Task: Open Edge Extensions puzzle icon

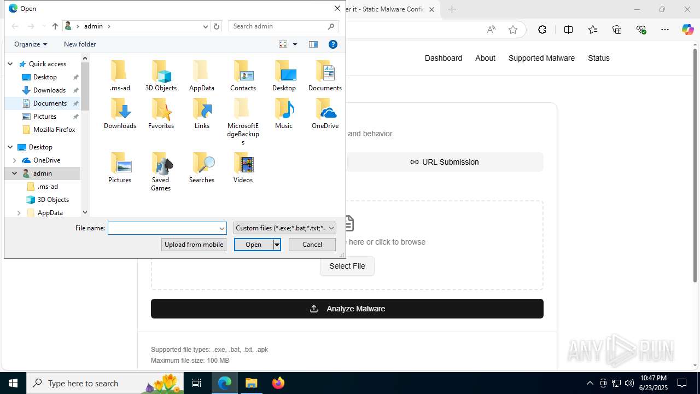Action: [542, 30]
